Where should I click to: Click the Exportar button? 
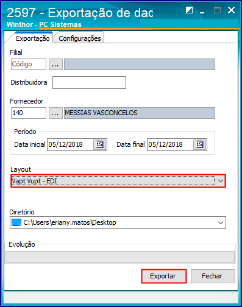164,276
